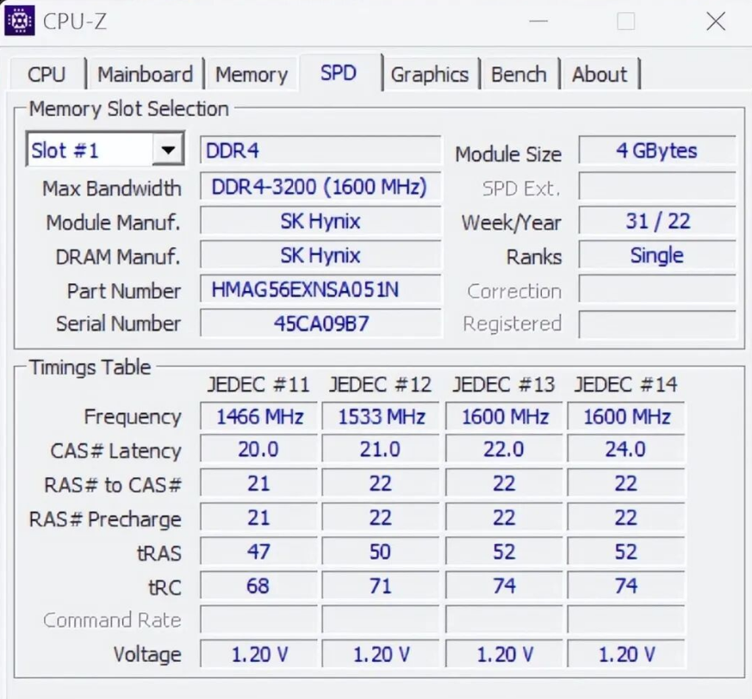Click the maximize window button
The width and height of the screenshot is (752, 699).
[626, 22]
